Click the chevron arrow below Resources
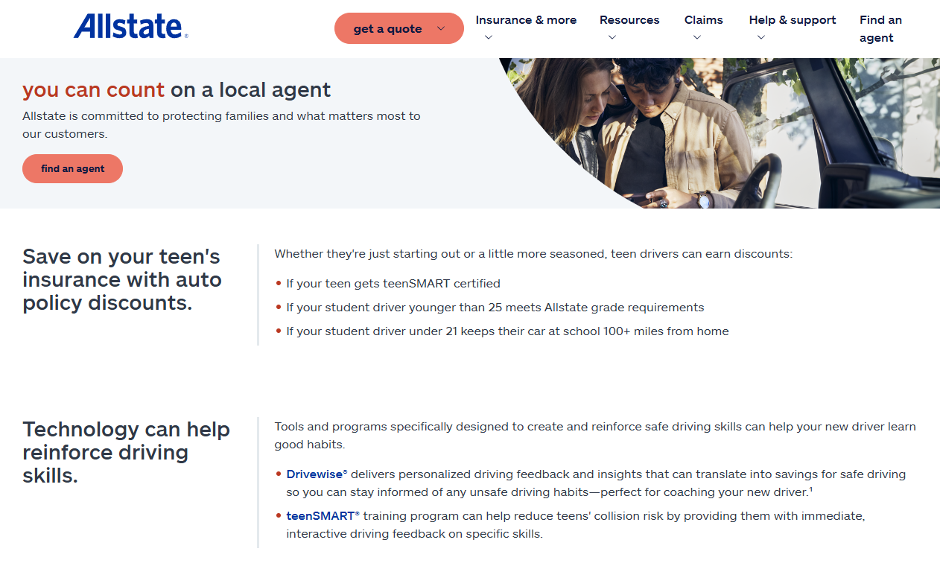Screen dimensions: 940x566 pyautogui.click(x=612, y=38)
